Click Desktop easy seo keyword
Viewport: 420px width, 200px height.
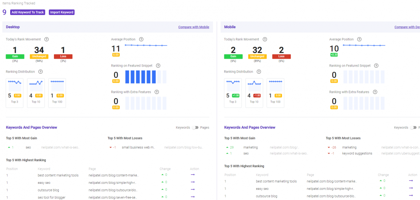44,183
